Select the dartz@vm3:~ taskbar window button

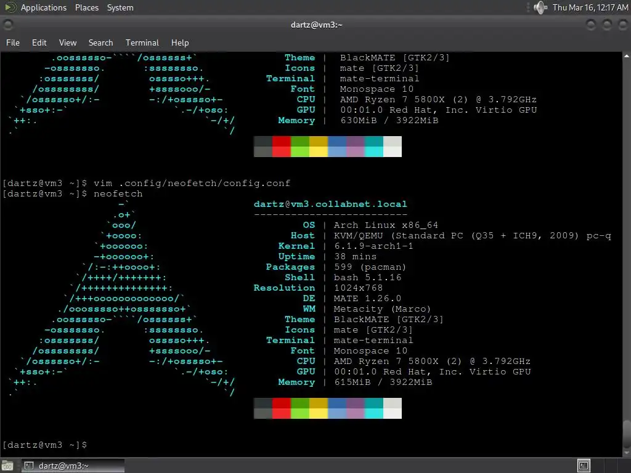tap(73, 466)
